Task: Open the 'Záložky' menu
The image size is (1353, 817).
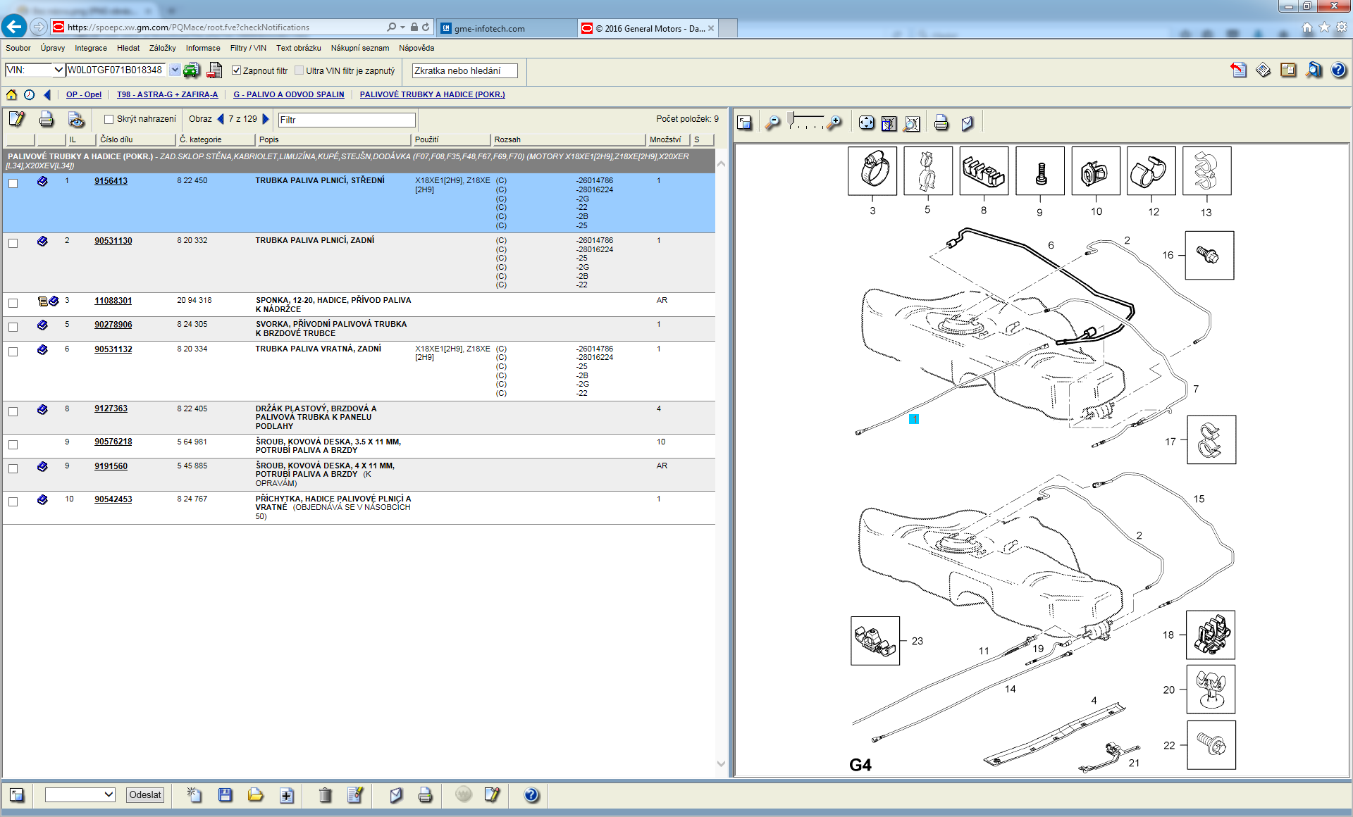Action: [162, 48]
